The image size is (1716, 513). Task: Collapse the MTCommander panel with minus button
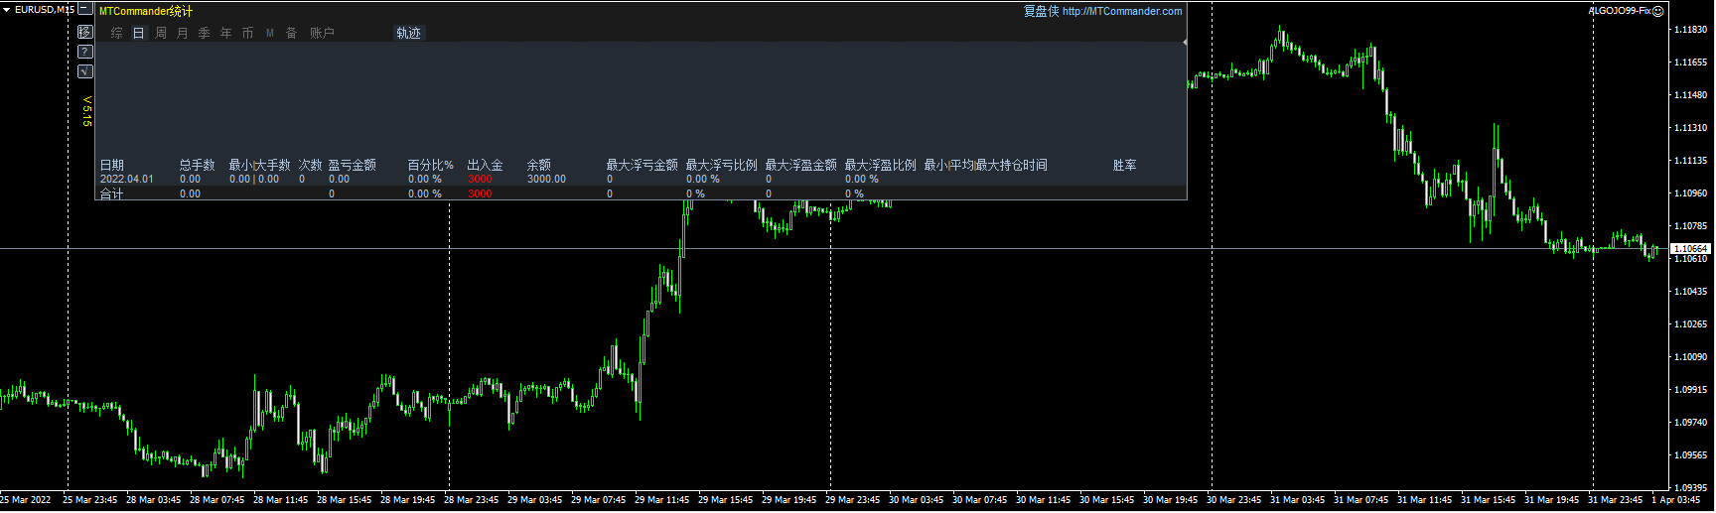click(85, 9)
